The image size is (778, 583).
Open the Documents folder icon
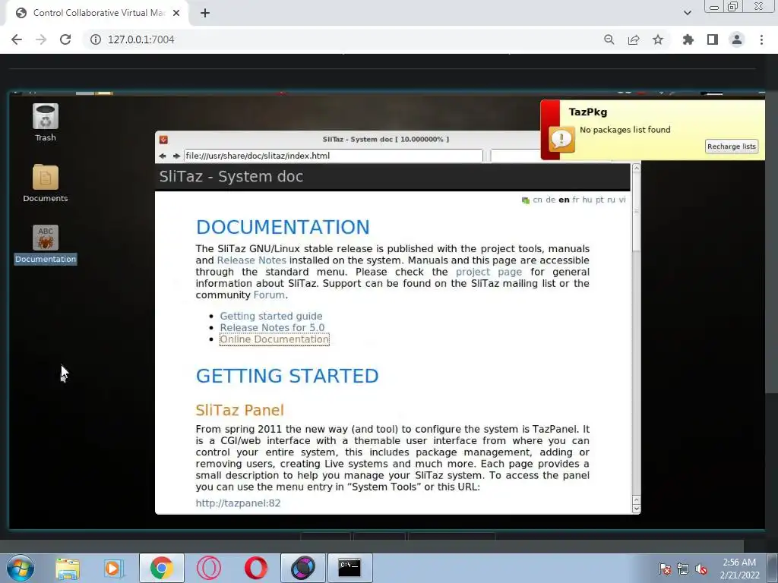pos(45,177)
